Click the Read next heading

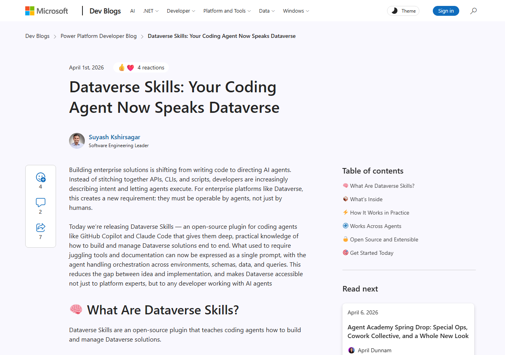click(360, 289)
